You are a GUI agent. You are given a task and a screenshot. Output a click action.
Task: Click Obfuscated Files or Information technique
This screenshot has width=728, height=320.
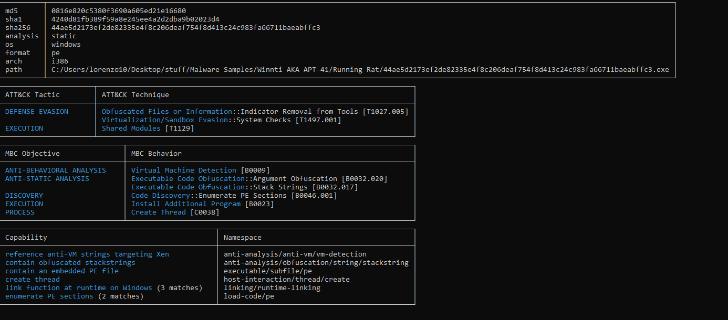(x=167, y=112)
